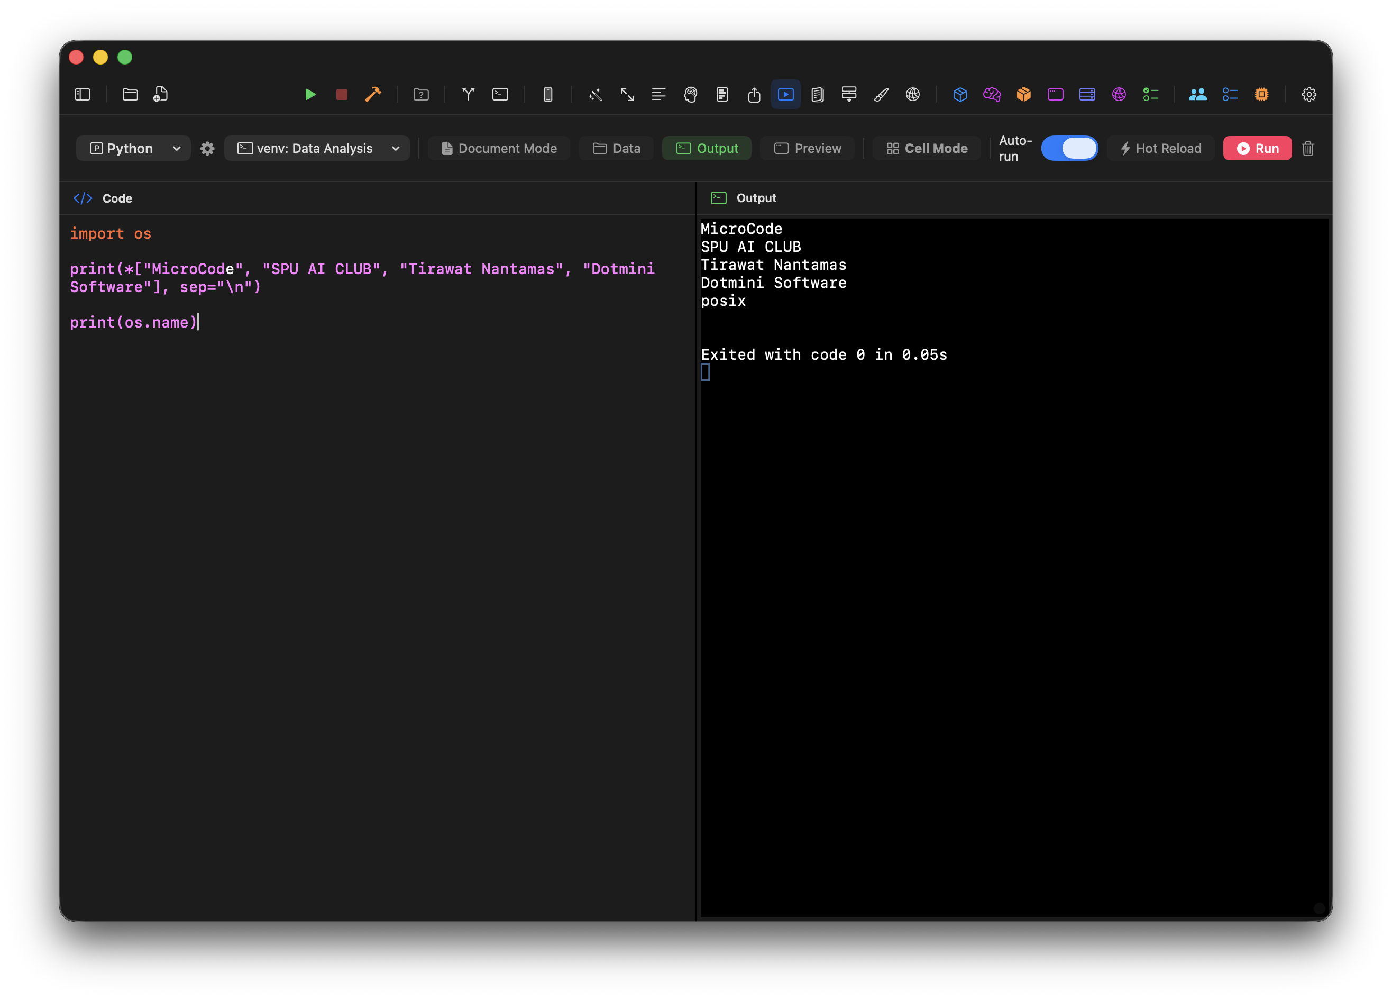Open the branch fork icon
This screenshot has width=1392, height=1000.
(468, 95)
